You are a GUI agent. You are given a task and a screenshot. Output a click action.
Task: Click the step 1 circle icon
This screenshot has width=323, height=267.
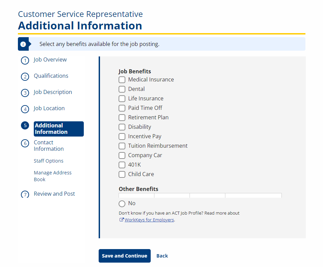(25, 60)
